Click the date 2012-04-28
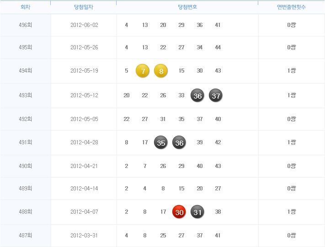The width and height of the screenshot is (325, 247). (x=84, y=142)
